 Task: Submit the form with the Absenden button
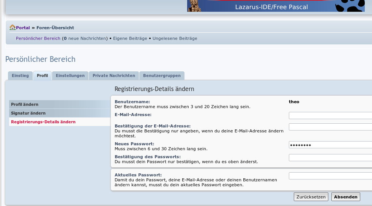point(345,197)
